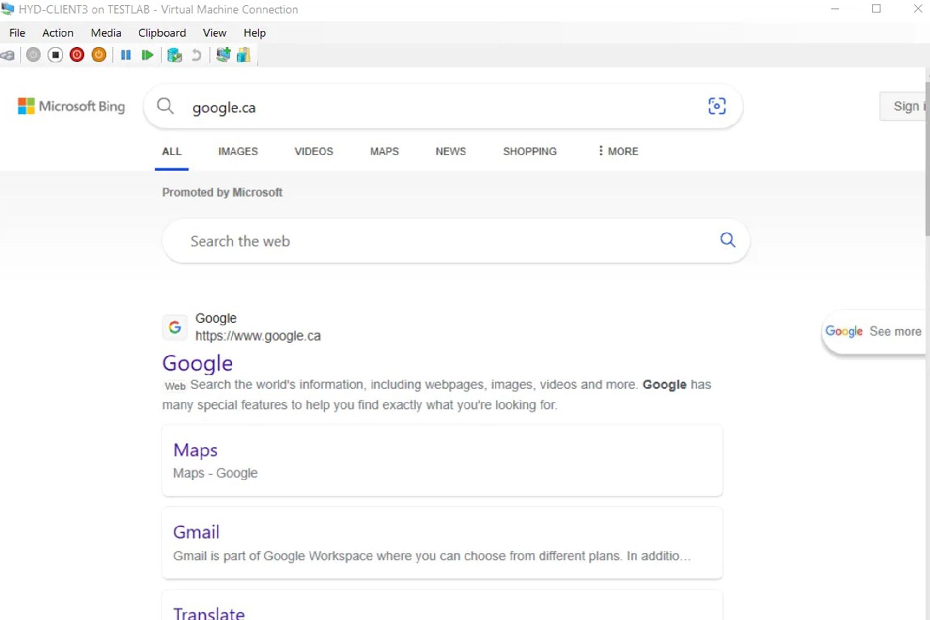
Task: Click the Virtual Machine Connection title bar icon
Action: (x=7, y=9)
